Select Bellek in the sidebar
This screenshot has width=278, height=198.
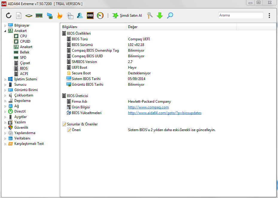[25, 52]
